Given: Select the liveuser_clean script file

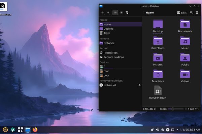Looking at the screenshot, I should (x=158, y=92).
